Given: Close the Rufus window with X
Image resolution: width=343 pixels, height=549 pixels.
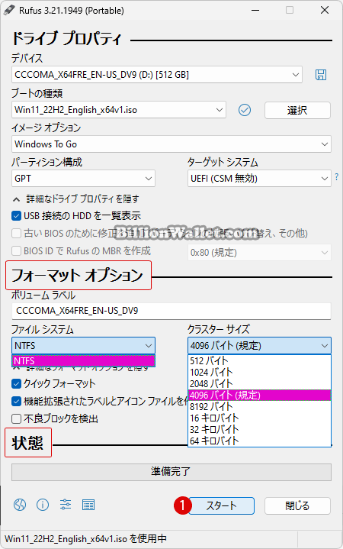Looking at the screenshot, I should point(325,10).
